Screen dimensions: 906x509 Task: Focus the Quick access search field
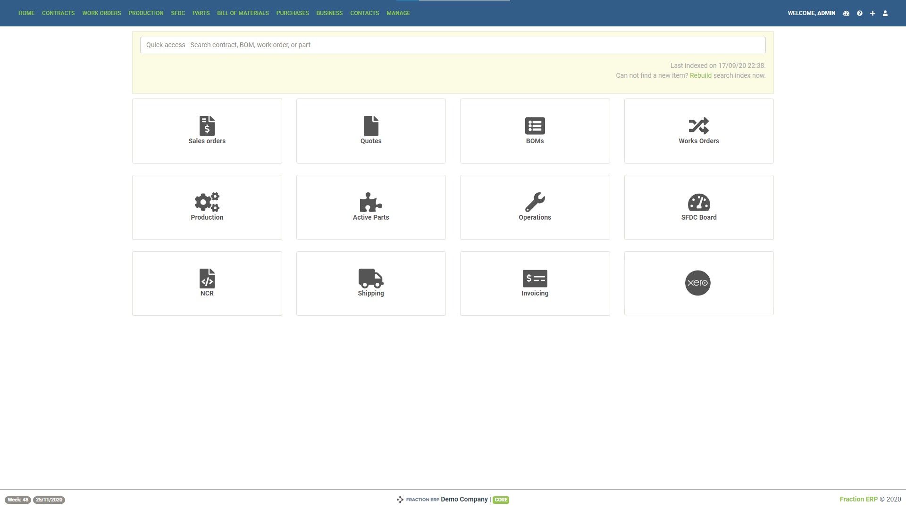[x=453, y=45]
